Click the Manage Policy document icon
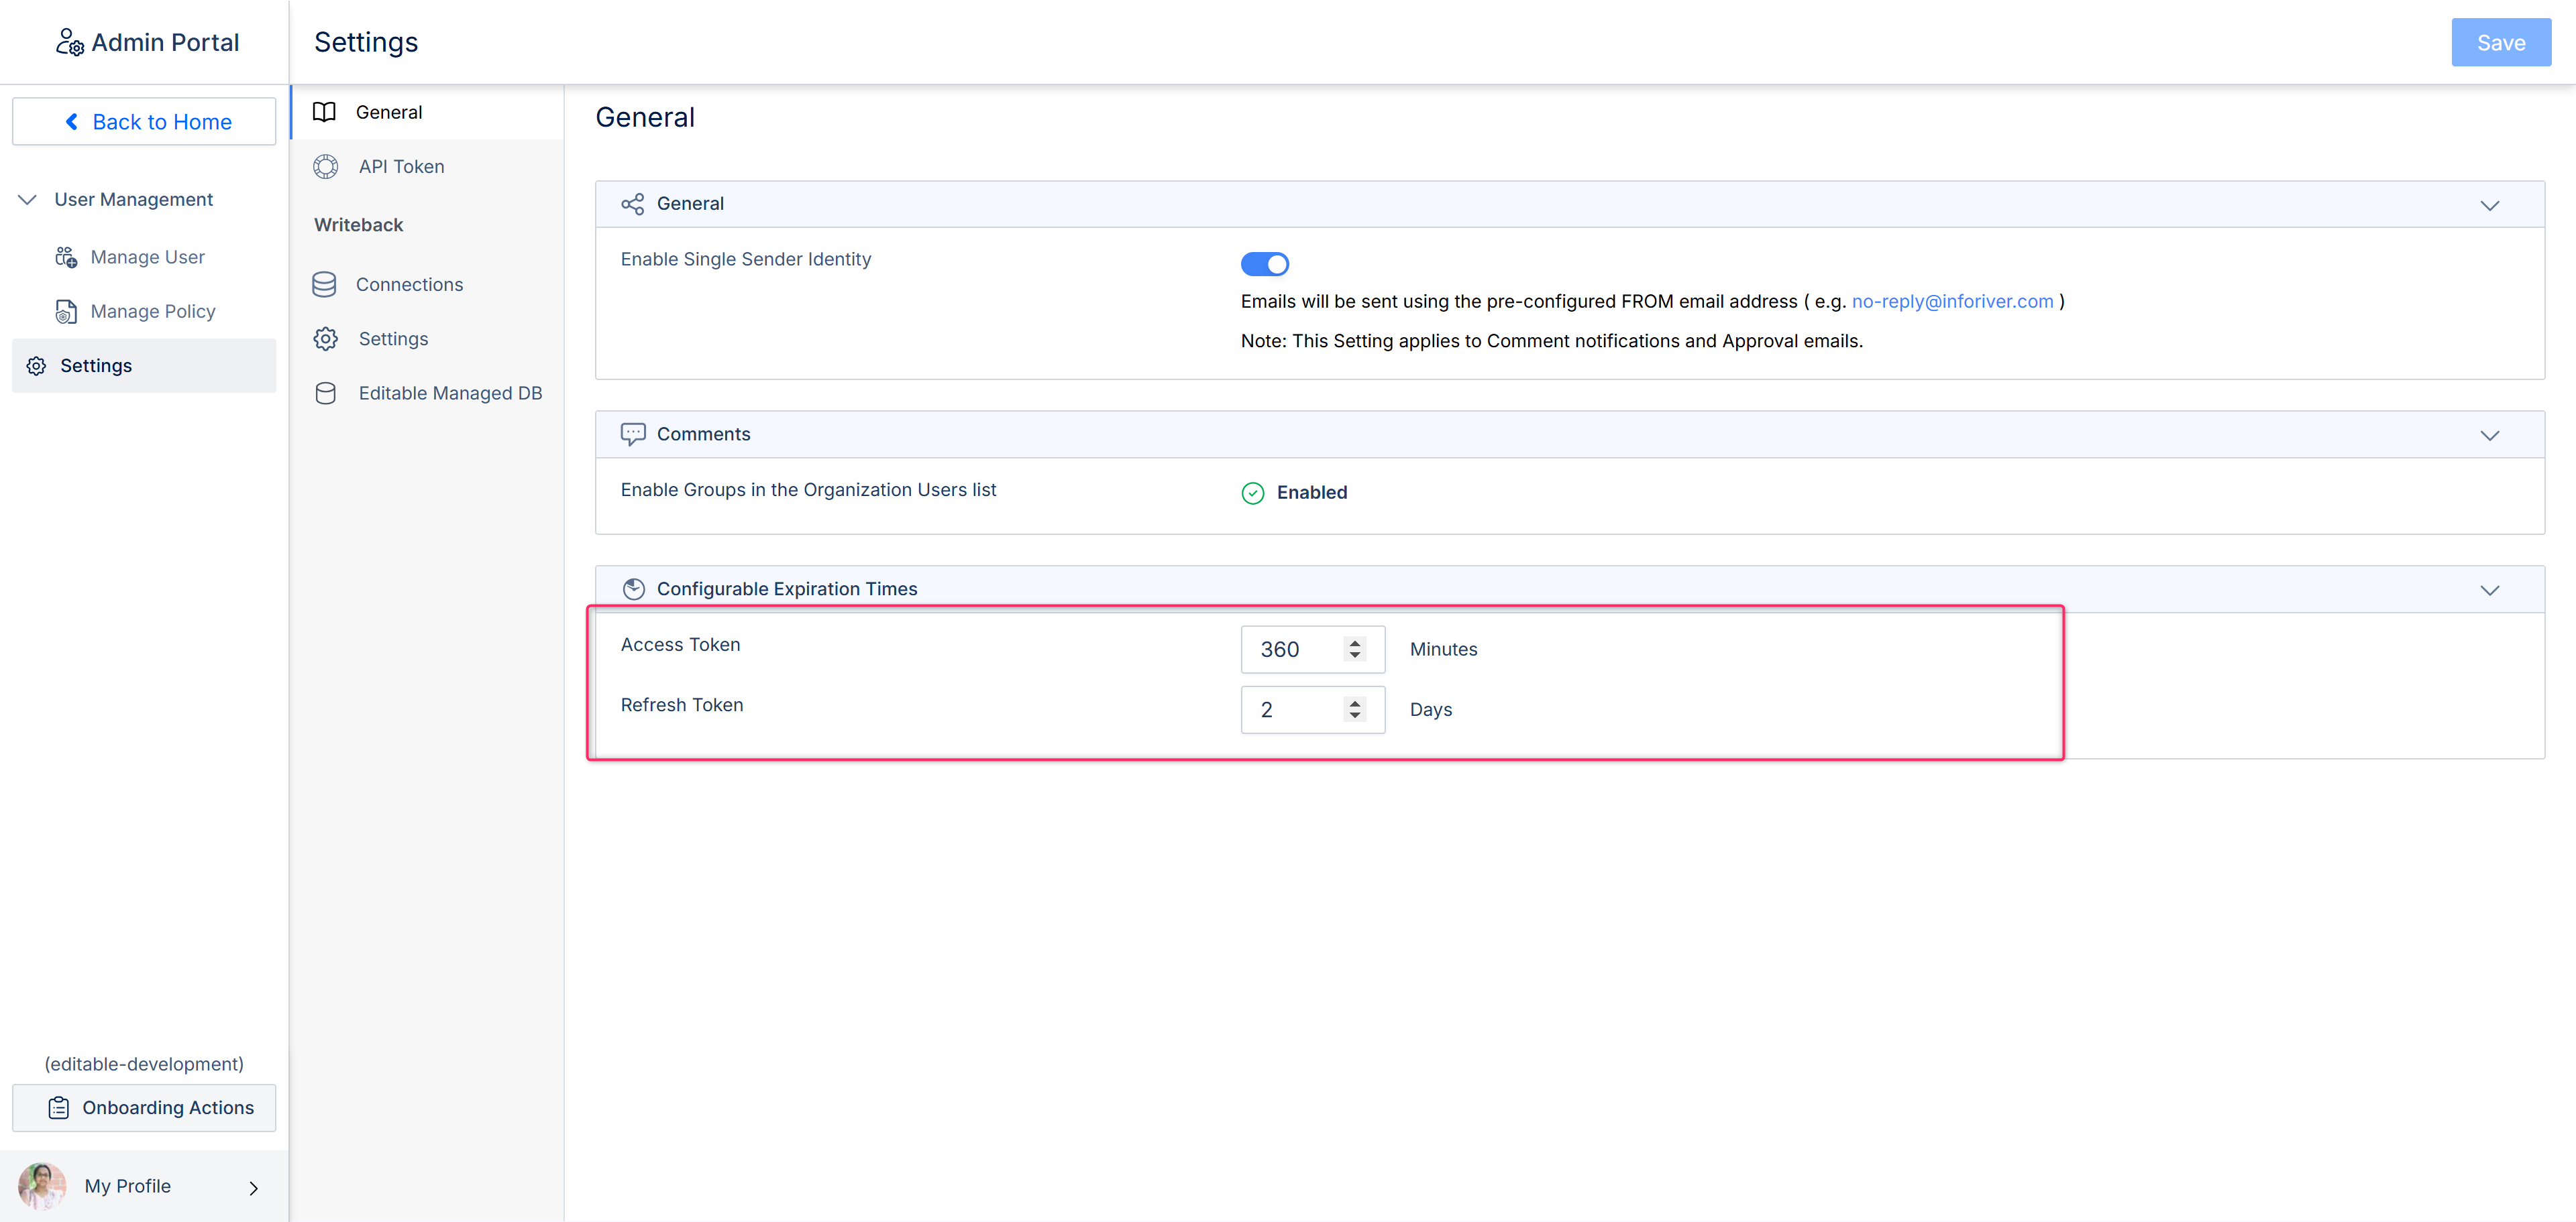Image resolution: width=2576 pixels, height=1222 pixels. [x=66, y=312]
